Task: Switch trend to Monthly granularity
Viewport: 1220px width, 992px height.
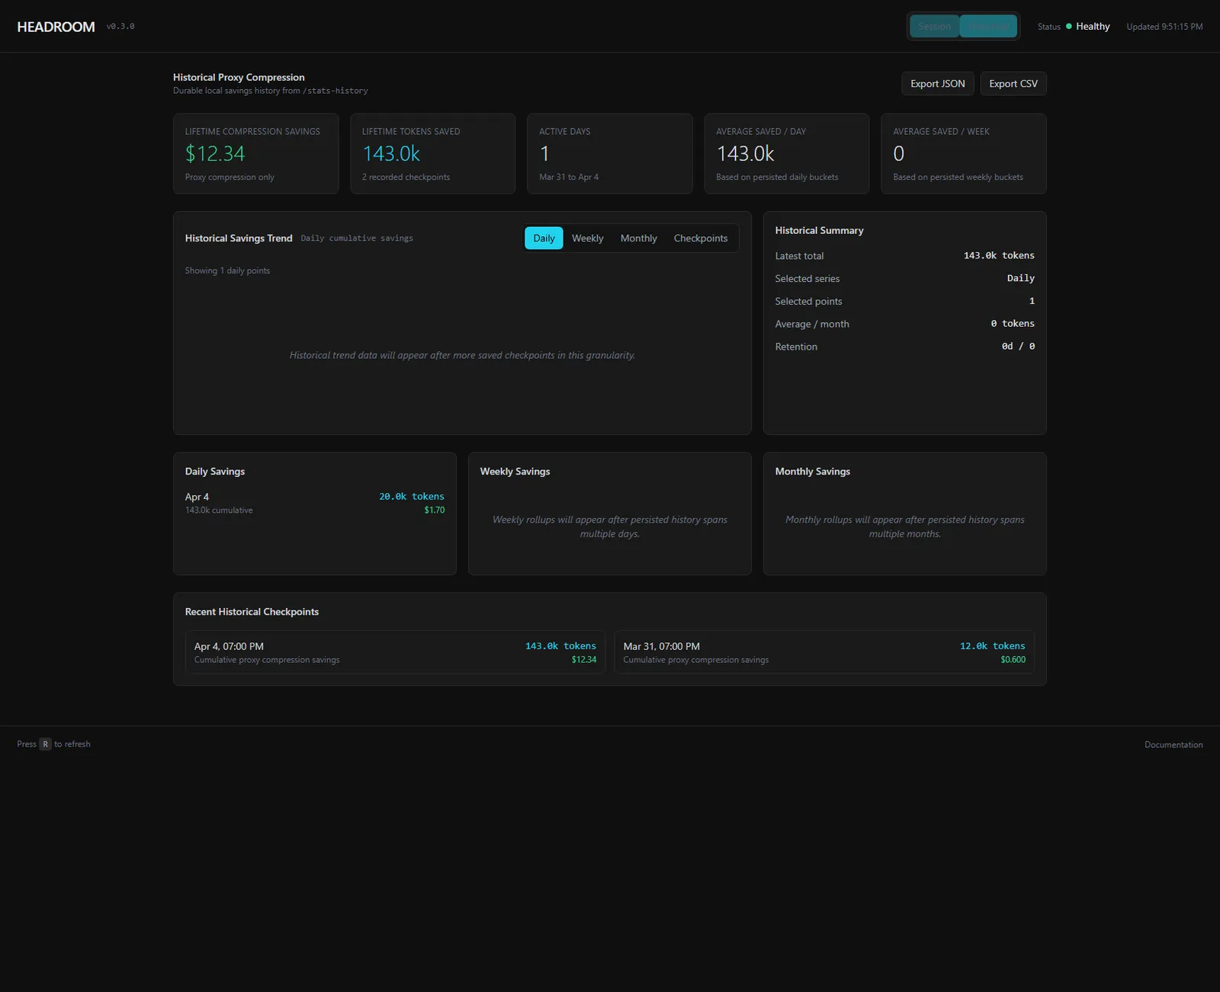Action: (638, 238)
